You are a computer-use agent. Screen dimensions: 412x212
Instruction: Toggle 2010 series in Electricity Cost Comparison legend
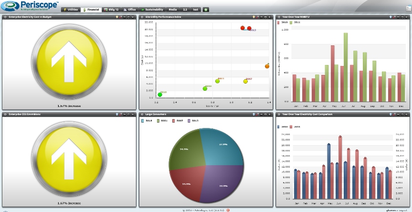click(x=283, y=127)
